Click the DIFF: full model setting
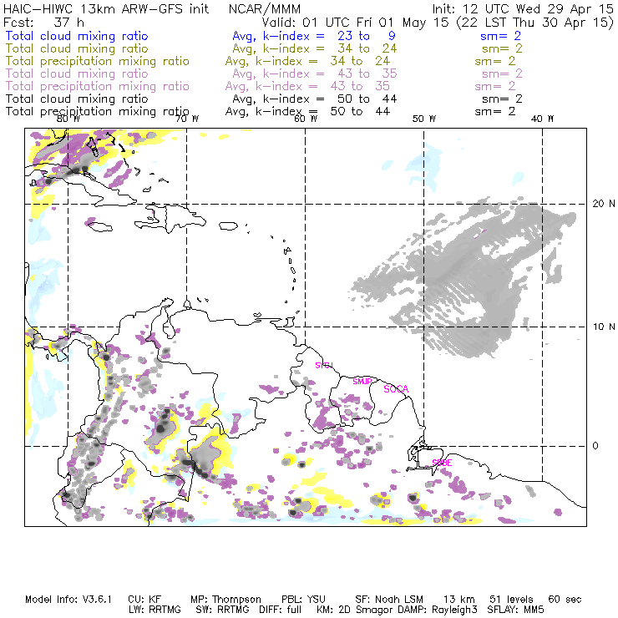 pos(281,610)
